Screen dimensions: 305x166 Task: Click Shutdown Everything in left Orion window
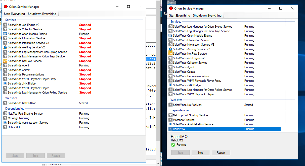42,14
